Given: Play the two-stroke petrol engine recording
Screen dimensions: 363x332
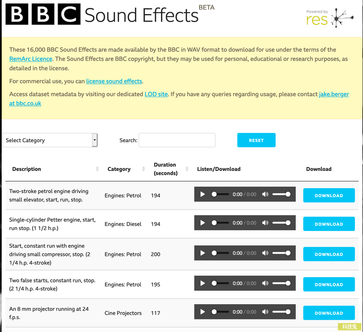Looking at the screenshot, I should tap(202, 194).
